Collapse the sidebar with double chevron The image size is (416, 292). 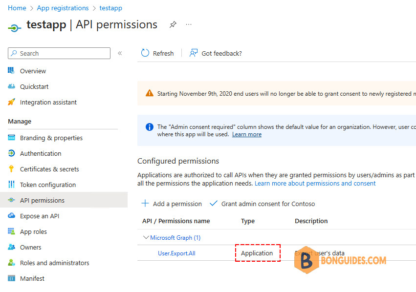coord(120,53)
